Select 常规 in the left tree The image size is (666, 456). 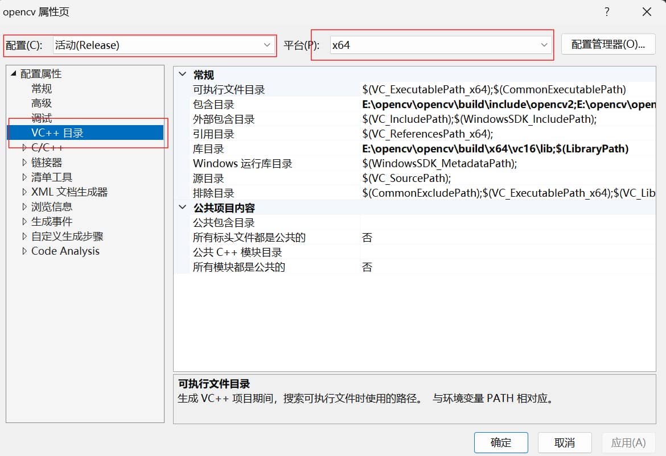tap(42, 89)
